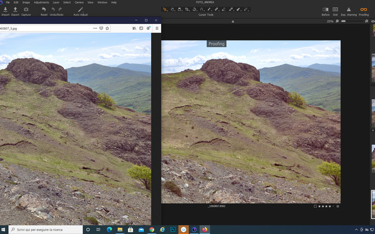Viewport: 375px width, 234px height.
Task: Open the Window menu
Action: (x=103, y=2)
